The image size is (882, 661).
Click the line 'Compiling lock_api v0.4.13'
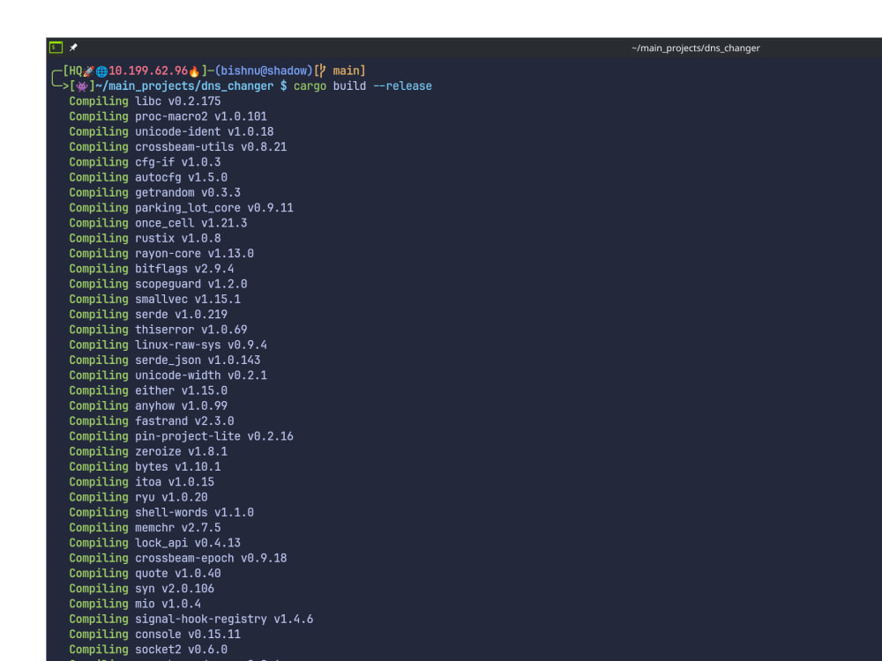[154, 542]
